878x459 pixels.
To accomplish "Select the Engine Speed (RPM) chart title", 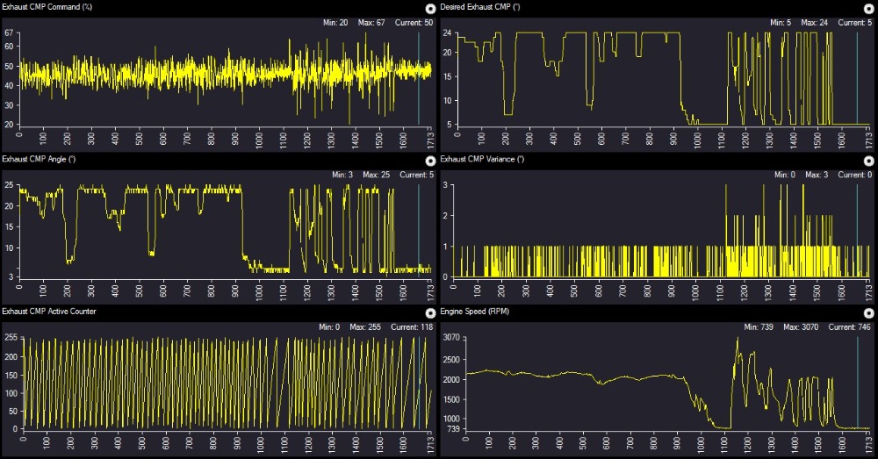I will pos(474,312).
